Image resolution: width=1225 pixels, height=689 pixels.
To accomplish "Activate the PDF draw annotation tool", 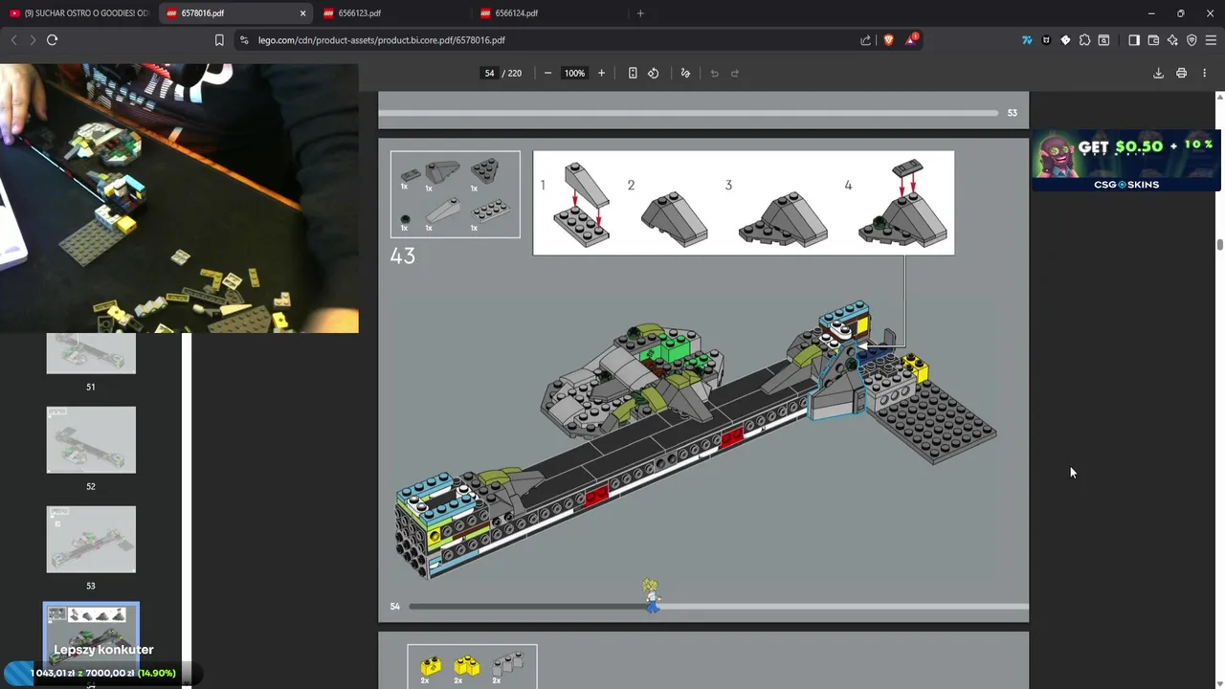I will [685, 73].
